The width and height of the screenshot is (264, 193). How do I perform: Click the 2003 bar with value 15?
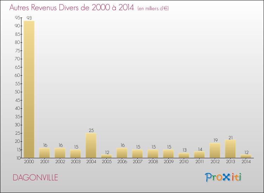tap(75, 154)
